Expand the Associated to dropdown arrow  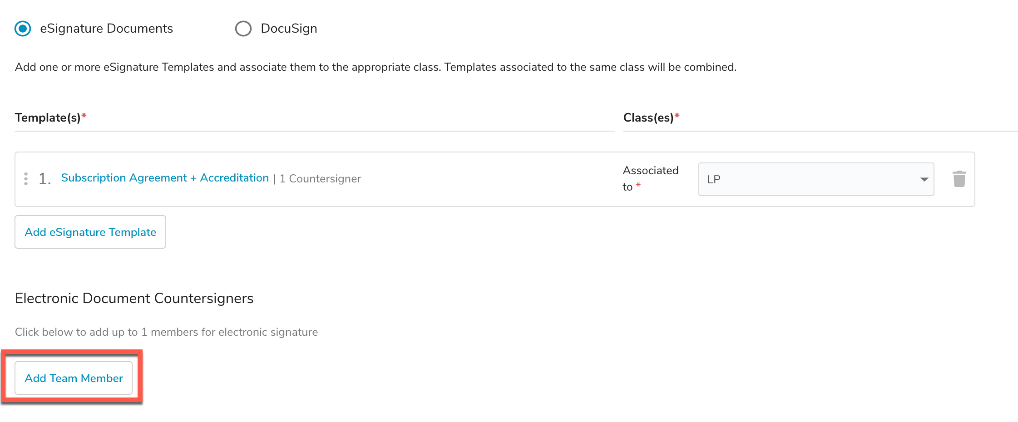point(924,179)
